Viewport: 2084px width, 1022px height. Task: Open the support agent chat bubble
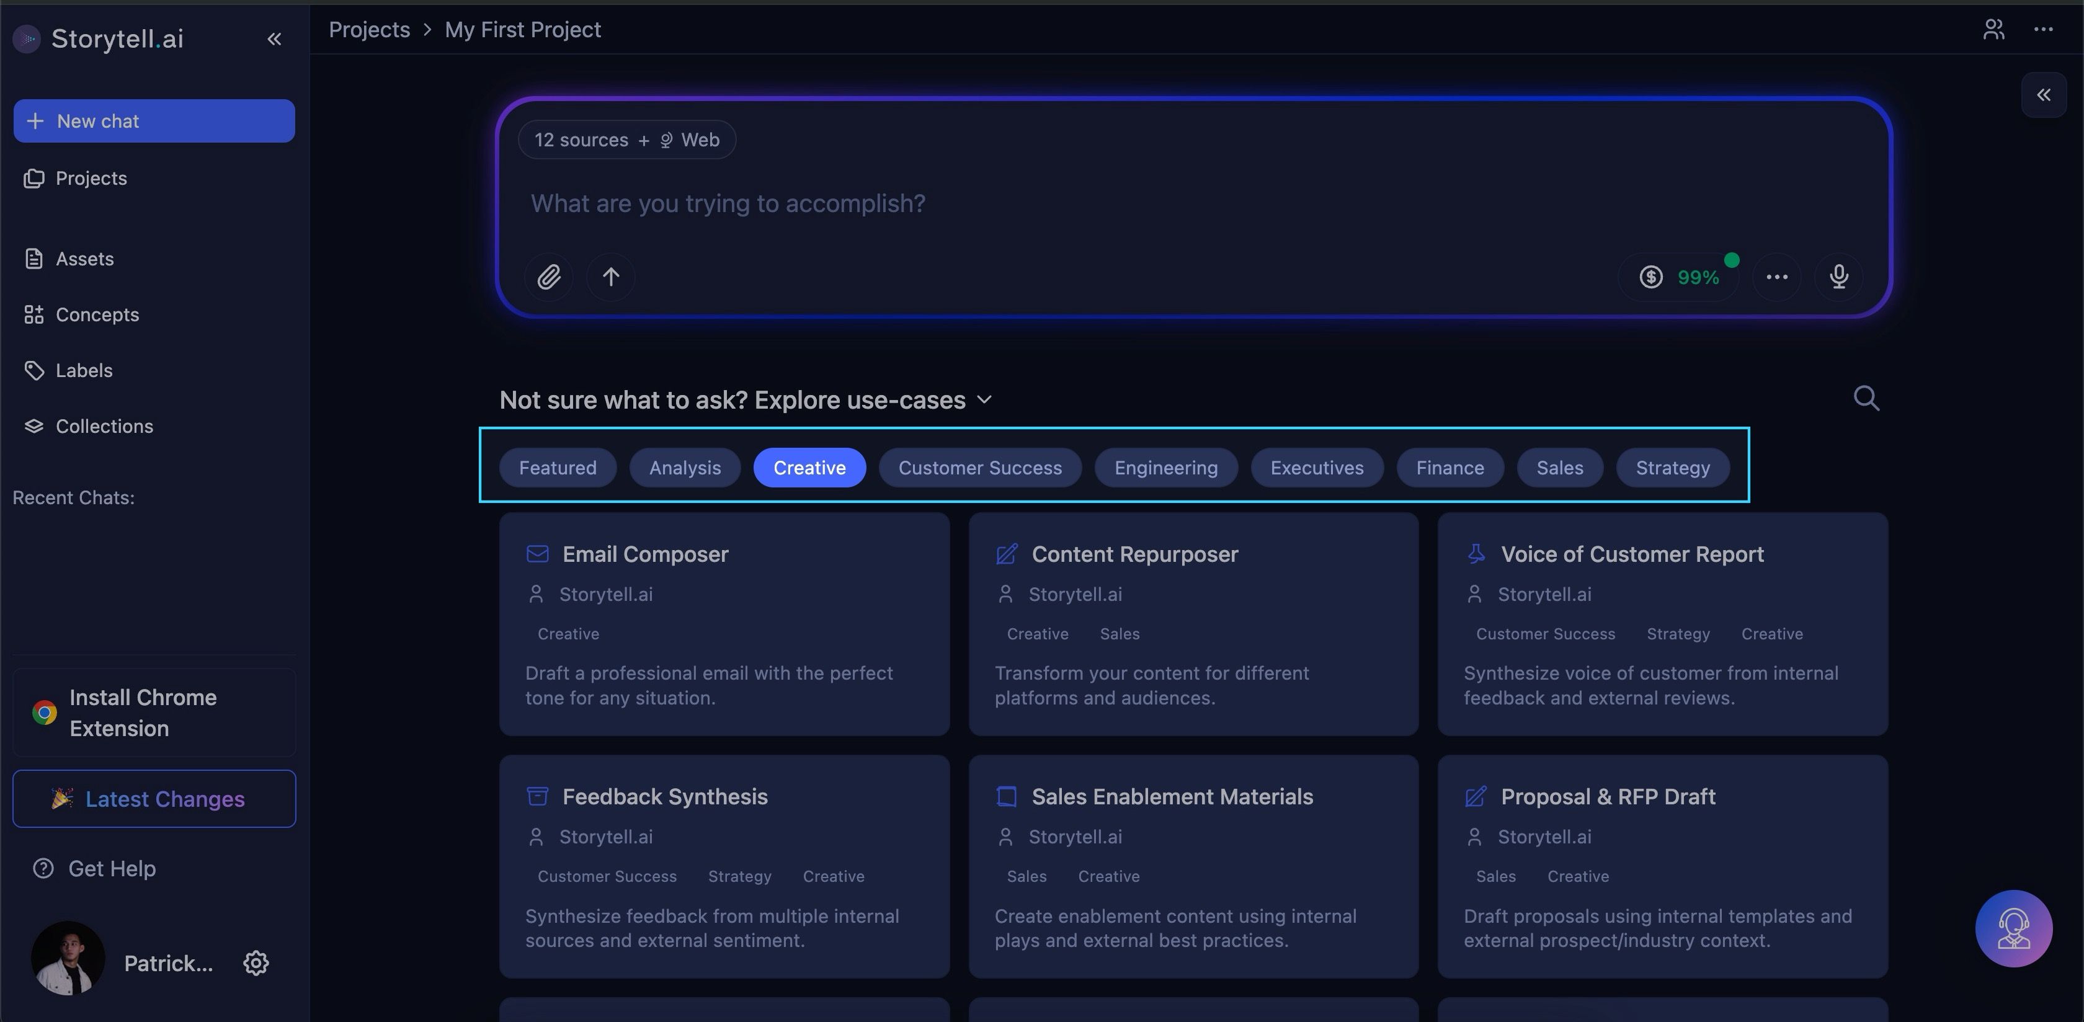(x=2013, y=928)
